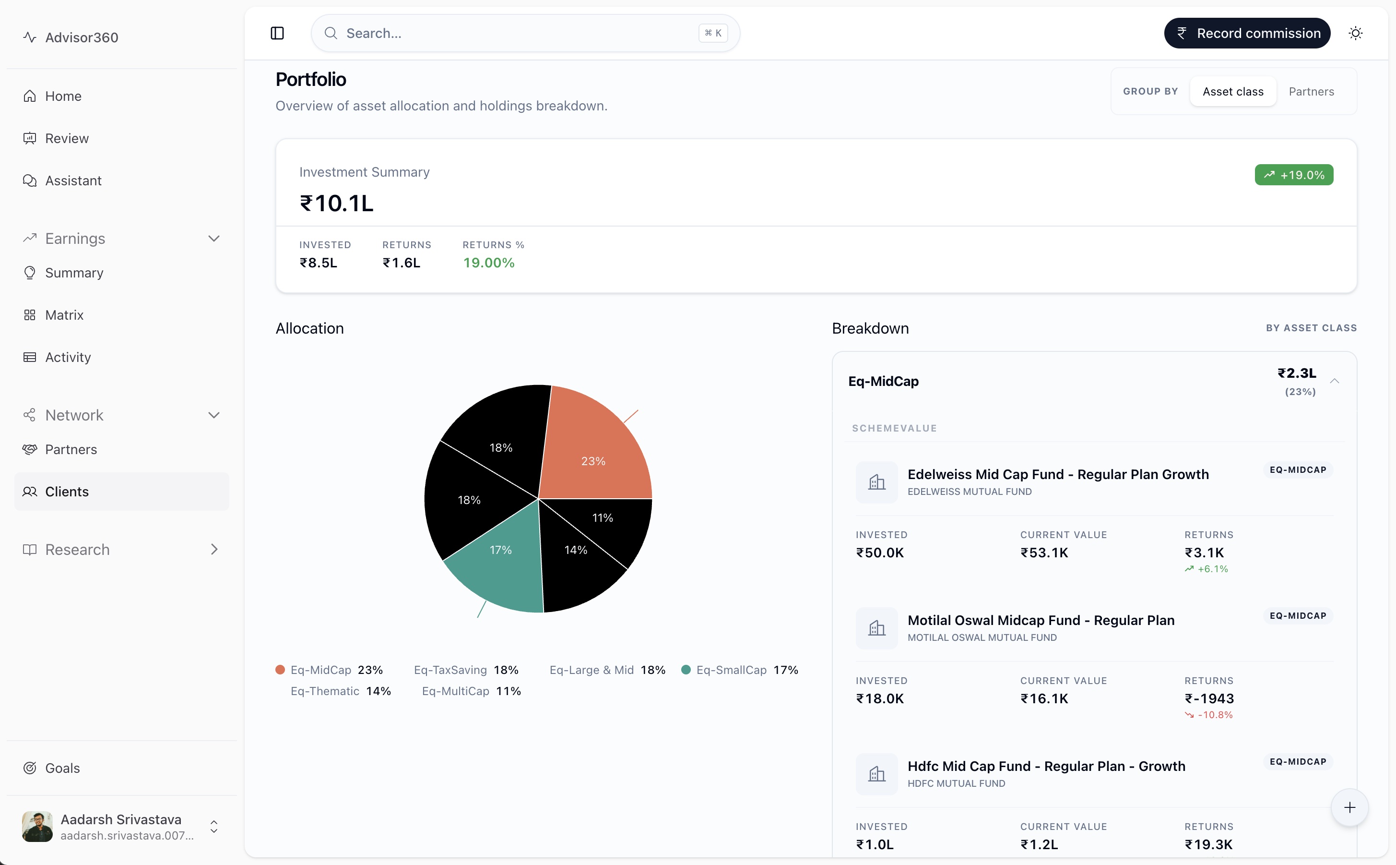Click the Eq-MidCap orange legend dot
This screenshot has height=865, width=1396.
(280, 670)
